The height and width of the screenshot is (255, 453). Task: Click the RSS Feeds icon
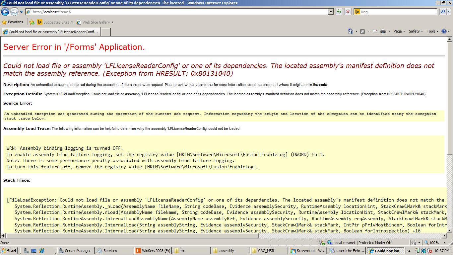coord(362,31)
